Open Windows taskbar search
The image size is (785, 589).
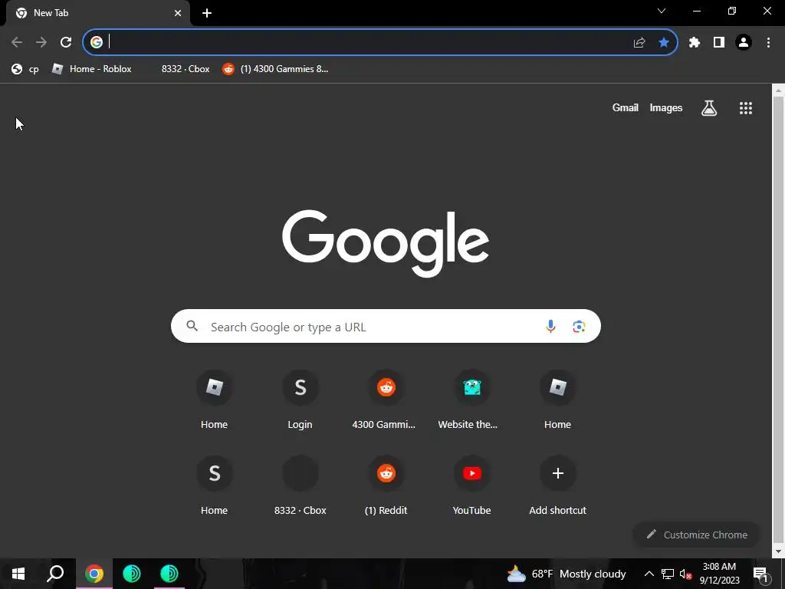[x=55, y=574]
